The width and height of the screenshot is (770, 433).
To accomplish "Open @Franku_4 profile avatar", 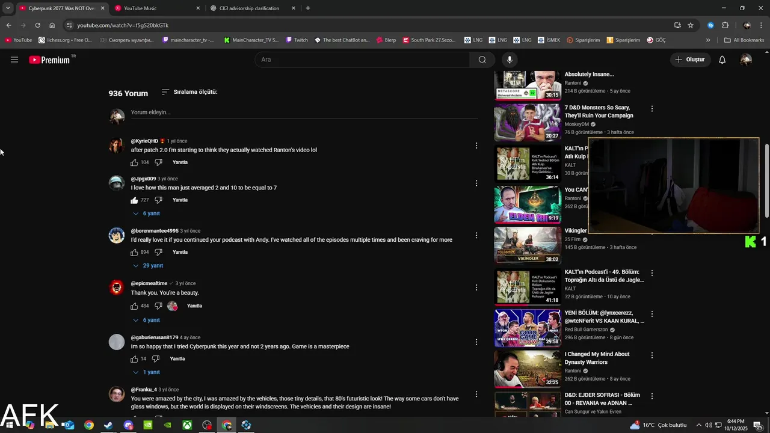I will coord(117,394).
